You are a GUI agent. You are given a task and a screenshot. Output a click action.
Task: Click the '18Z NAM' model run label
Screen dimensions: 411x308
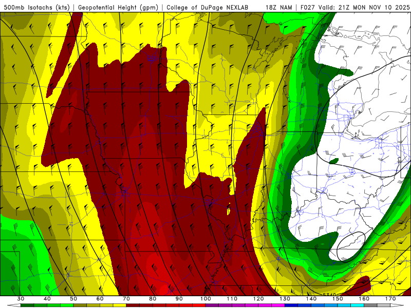coord(278,7)
